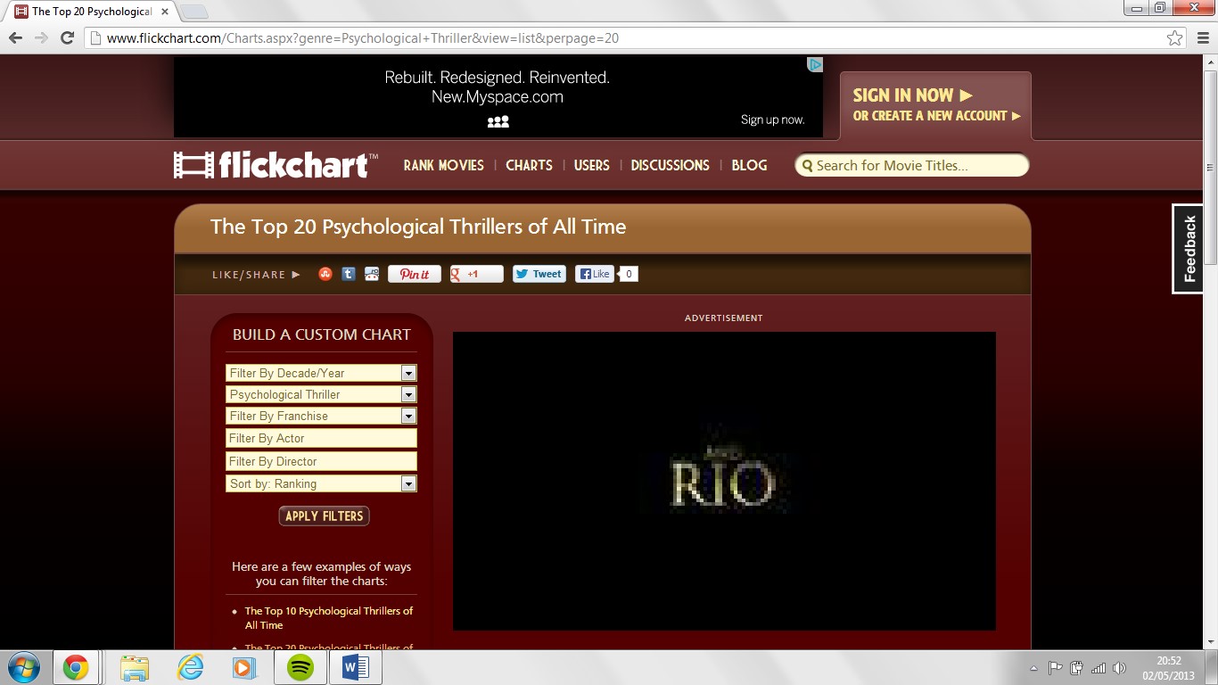
Task: Click the Apply Filters button
Action: tap(324, 516)
